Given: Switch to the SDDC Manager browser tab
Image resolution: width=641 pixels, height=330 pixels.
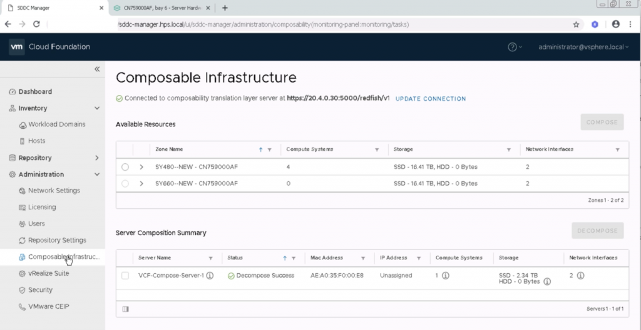Looking at the screenshot, I should click(x=54, y=7).
